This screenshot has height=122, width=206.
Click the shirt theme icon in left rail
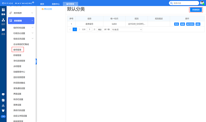[x=3, y=111]
